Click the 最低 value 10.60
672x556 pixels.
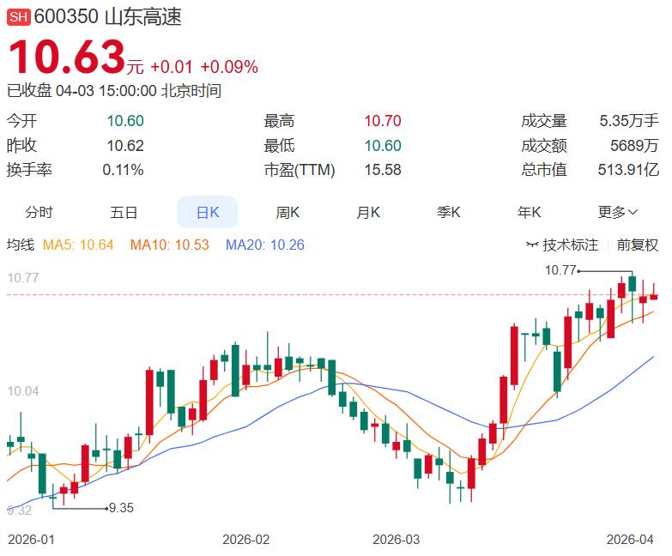[x=383, y=146]
